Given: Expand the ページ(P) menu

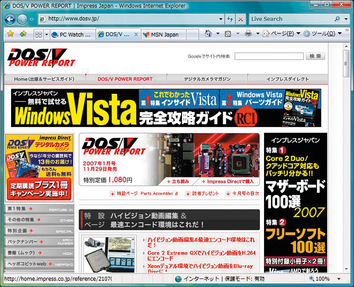Looking at the screenshot, I should pos(282,34).
